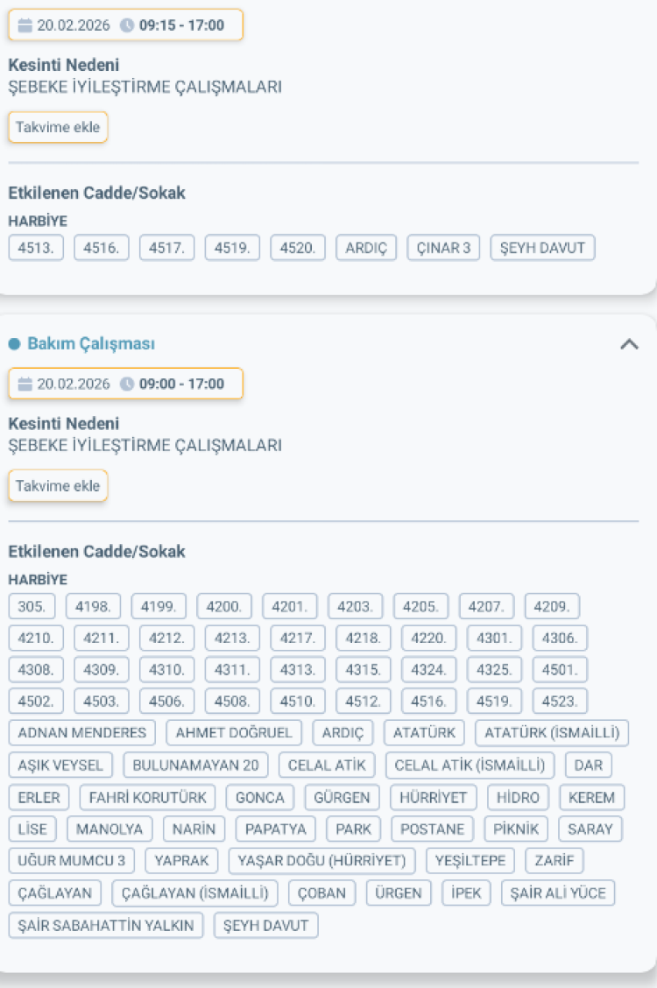Select the 4513. street chip

tap(36, 248)
